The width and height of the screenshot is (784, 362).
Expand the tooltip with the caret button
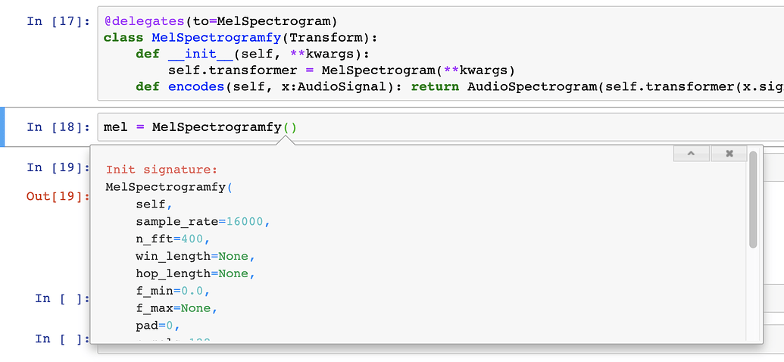(x=690, y=154)
